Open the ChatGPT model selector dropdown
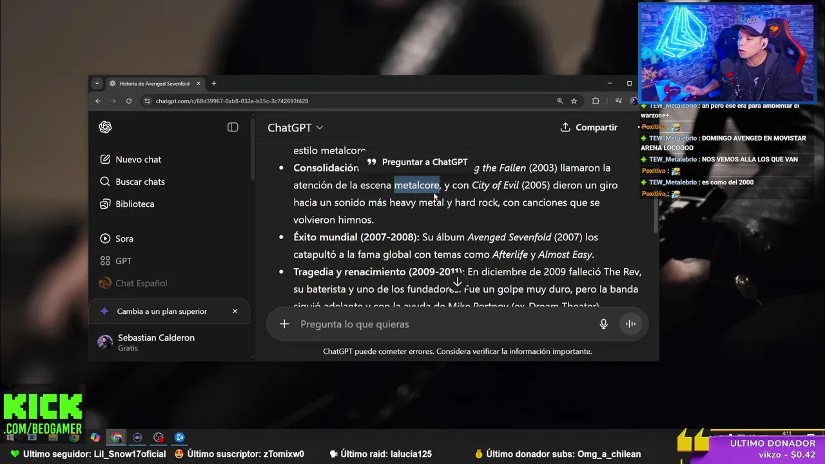Viewport: 825px width, 464px height. 295,128
